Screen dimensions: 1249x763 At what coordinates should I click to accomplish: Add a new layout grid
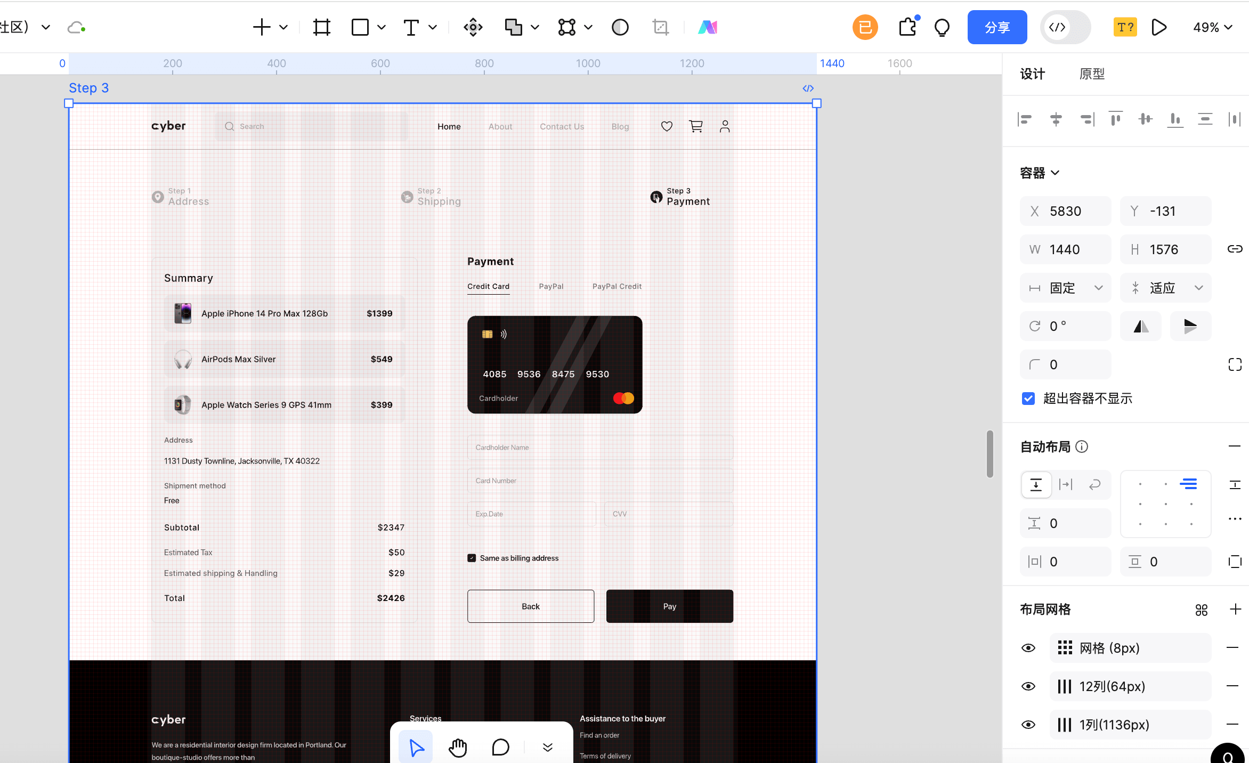[x=1235, y=610]
